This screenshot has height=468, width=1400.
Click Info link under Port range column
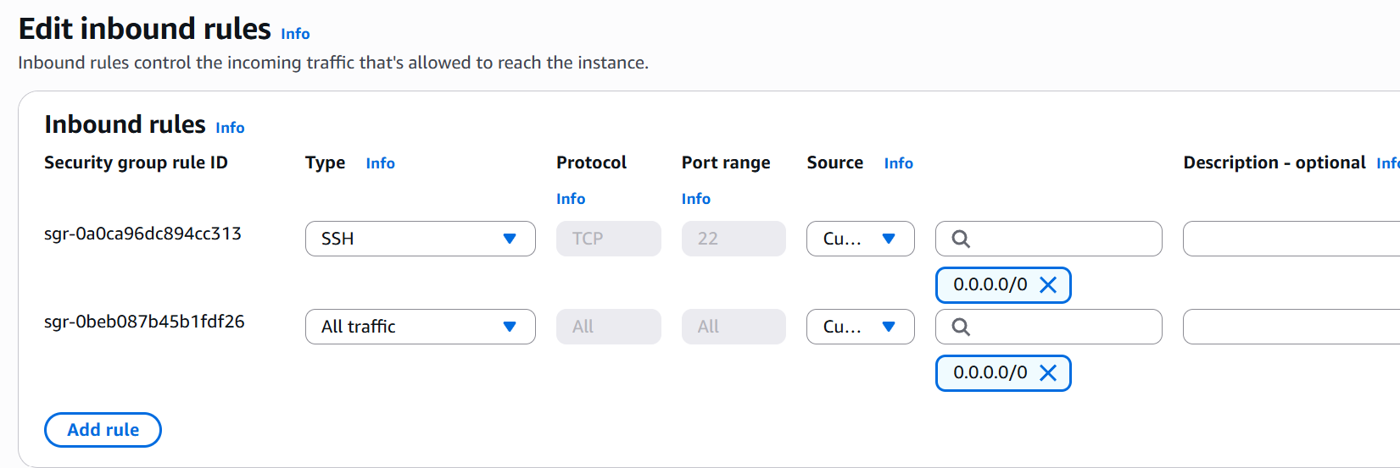[x=695, y=199]
